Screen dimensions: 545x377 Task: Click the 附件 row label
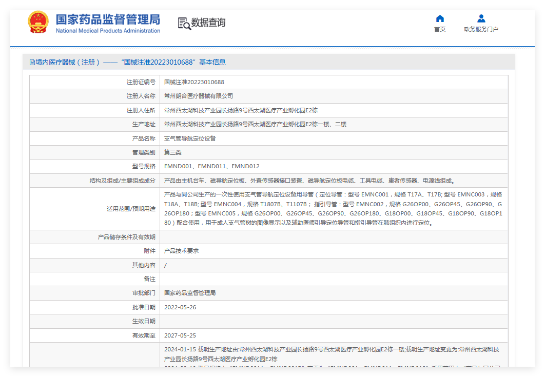tap(149, 251)
